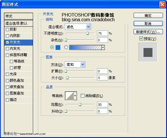Click the 不透明度 value field showing 75
The height and width of the screenshot is (138, 167).
pyautogui.click(x=103, y=33)
